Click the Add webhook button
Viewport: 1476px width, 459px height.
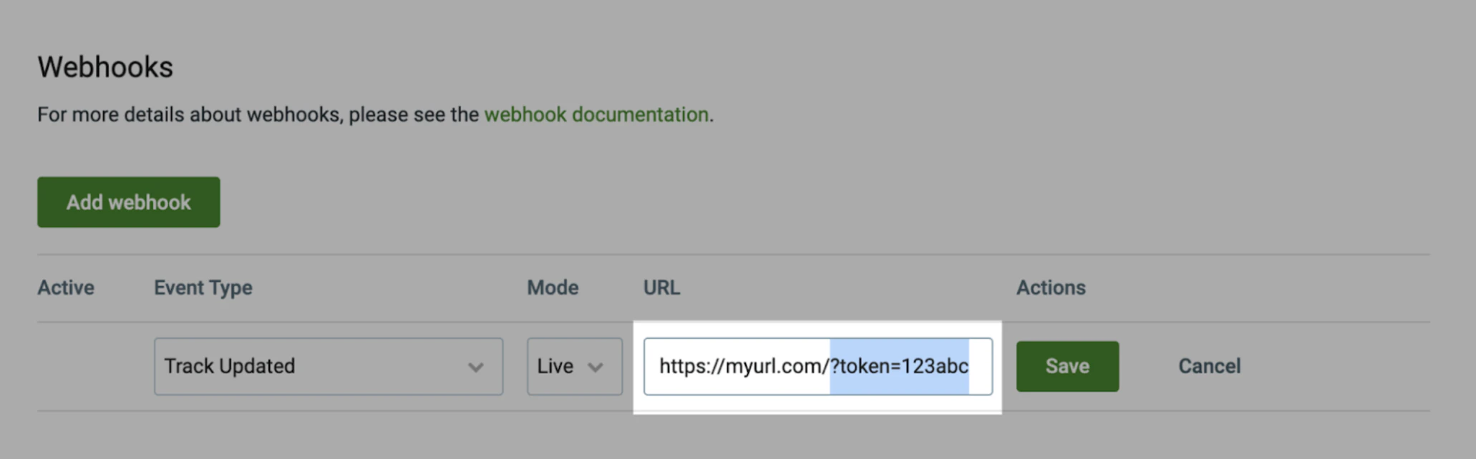[x=128, y=202]
